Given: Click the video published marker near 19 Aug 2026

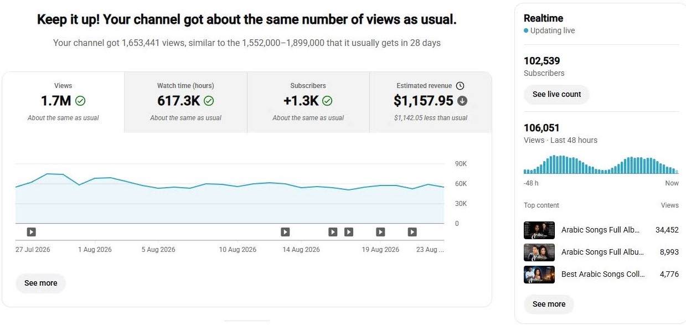Looking at the screenshot, I should click(380, 232).
